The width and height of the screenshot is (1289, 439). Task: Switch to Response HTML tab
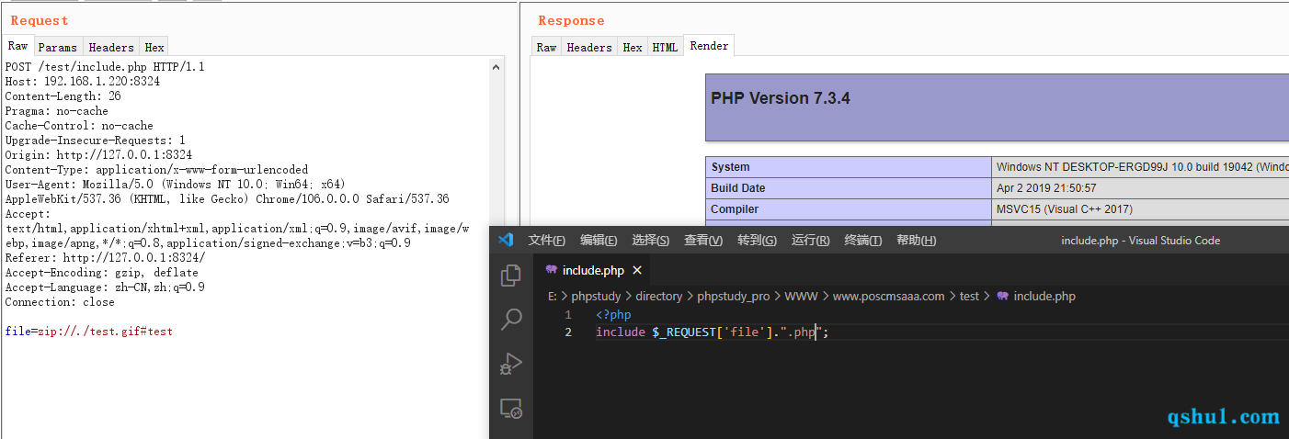point(665,47)
